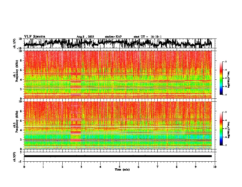Click time axis tick label "7"
Viewport: 242px width, 187px height.
pos(158,167)
